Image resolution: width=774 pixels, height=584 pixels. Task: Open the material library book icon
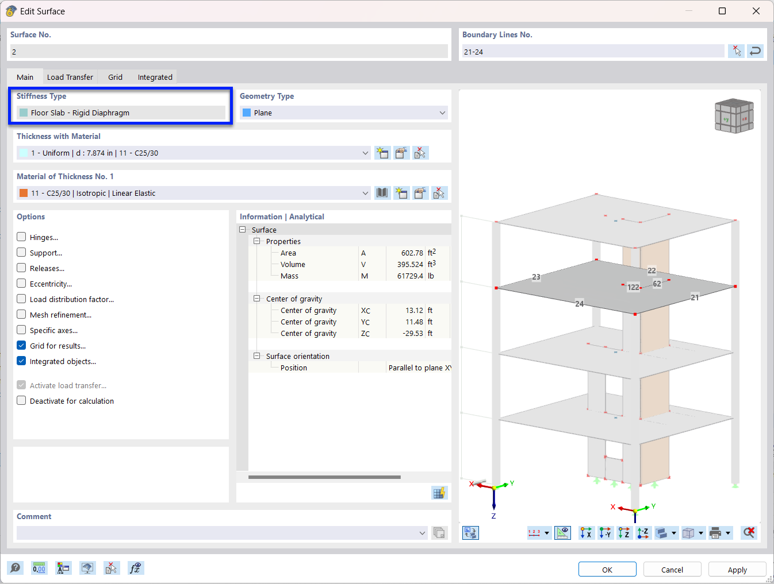pos(382,193)
